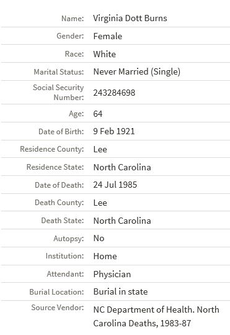Viewport: 230px width, 335px height.
Task: Click the Race value White
Action: coord(104,54)
